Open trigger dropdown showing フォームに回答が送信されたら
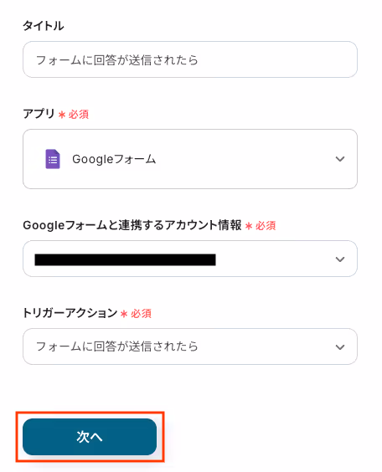This screenshot has width=382, height=472. [190, 346]
